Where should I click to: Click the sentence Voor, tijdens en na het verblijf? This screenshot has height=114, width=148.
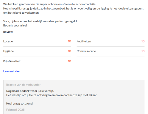tap(40, 21)
